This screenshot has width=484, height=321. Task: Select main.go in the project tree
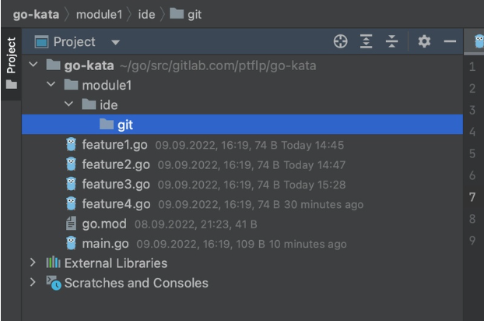[107, 244]
